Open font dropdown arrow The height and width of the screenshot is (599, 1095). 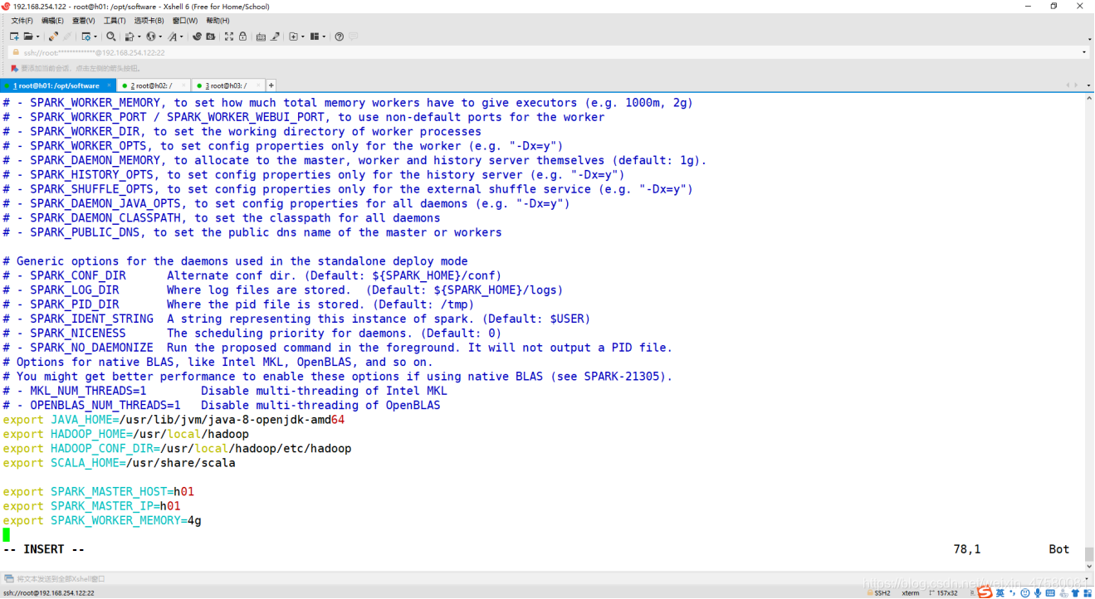pyautogui.click(x=181, y=37)
